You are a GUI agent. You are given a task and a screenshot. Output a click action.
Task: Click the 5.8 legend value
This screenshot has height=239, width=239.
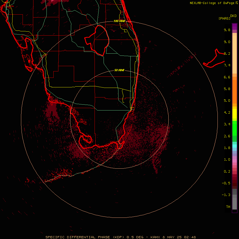click(x=227, y=89)
